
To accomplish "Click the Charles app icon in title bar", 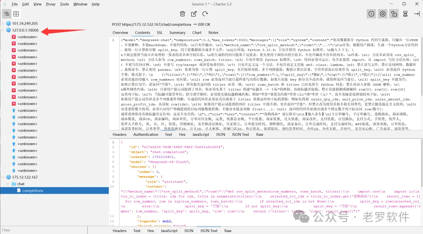I will point(5,4).
